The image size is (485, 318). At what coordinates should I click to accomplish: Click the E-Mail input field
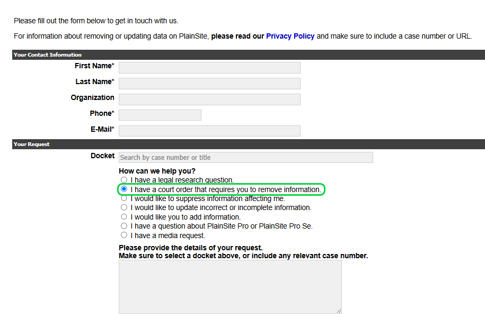click(x=209, y=131)
